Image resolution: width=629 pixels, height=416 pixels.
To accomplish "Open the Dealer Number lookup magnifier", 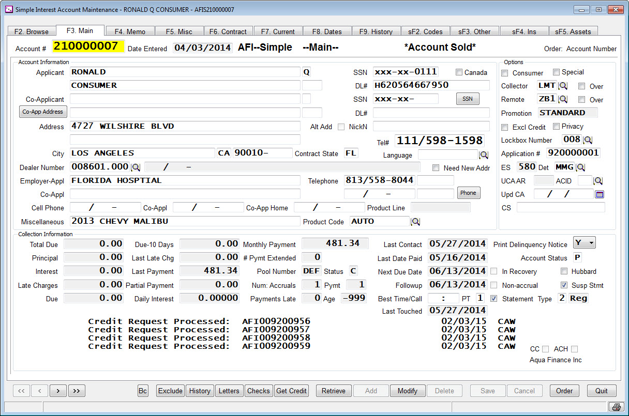I will point(136,167).
